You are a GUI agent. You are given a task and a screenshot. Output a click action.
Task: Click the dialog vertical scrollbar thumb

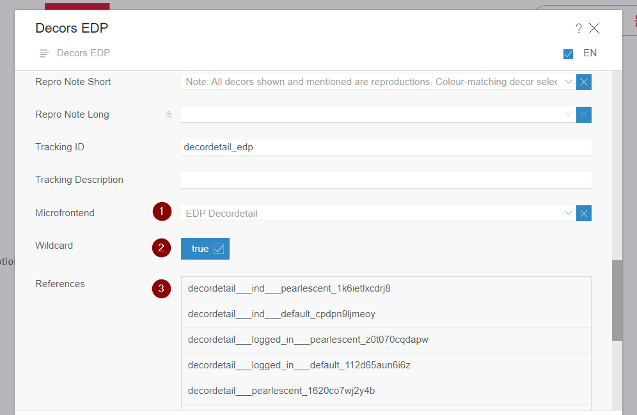[x=617, y=301]
